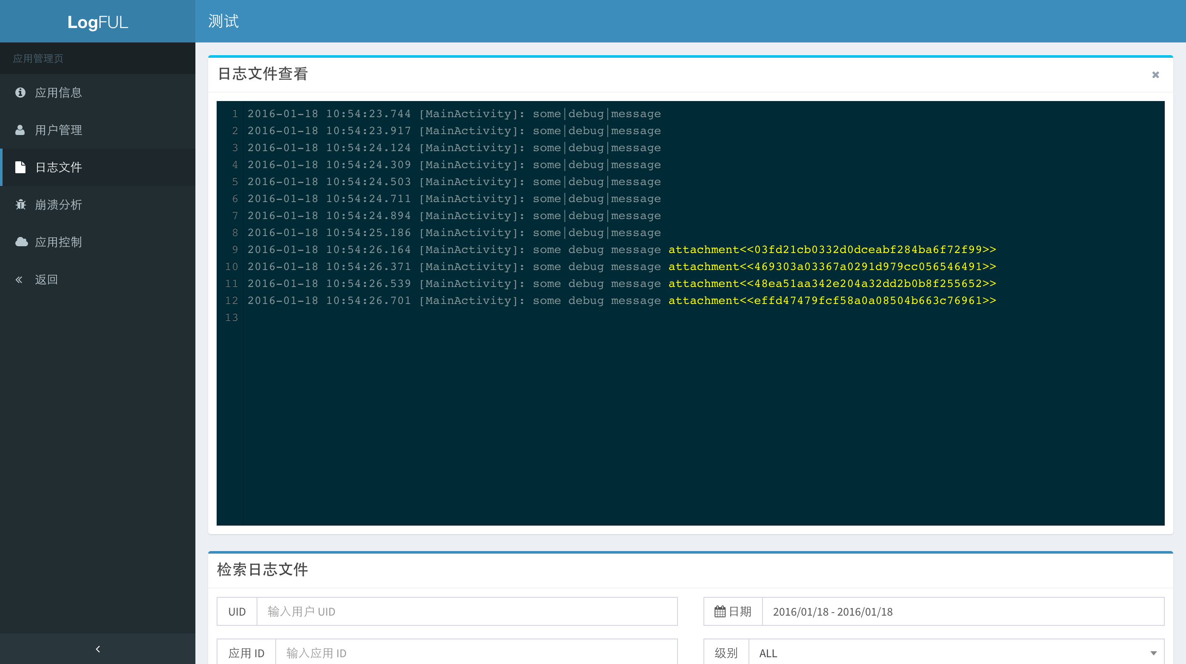Click the LogFUL logo link
Viewport: 1186px width, 664px height.
98,22
